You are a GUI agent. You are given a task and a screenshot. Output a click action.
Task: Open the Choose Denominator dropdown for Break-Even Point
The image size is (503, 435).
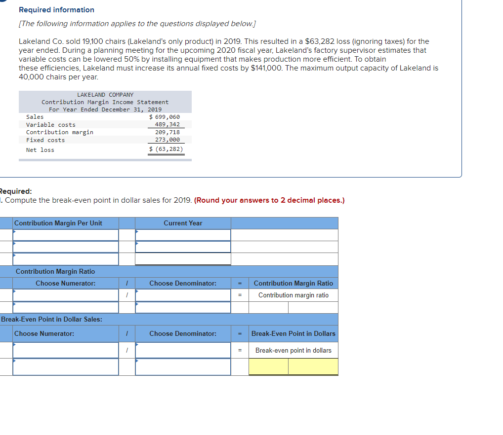[x=183, y=350]
